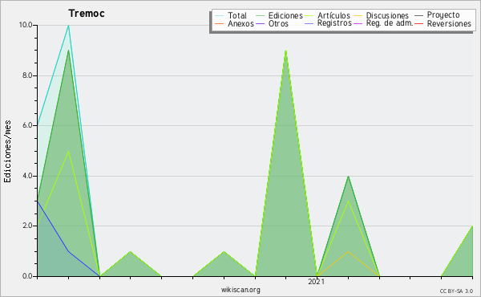This screenshot has width=481, height=297.
Task: Select the 'Artículos' legend label
Action: coord(333,15)
